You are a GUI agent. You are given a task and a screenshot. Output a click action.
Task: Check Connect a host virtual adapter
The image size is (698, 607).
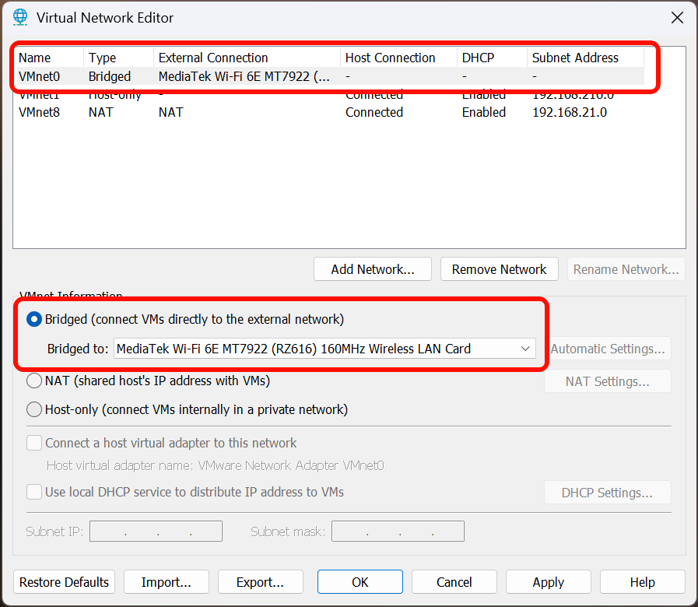click(34, 443)
